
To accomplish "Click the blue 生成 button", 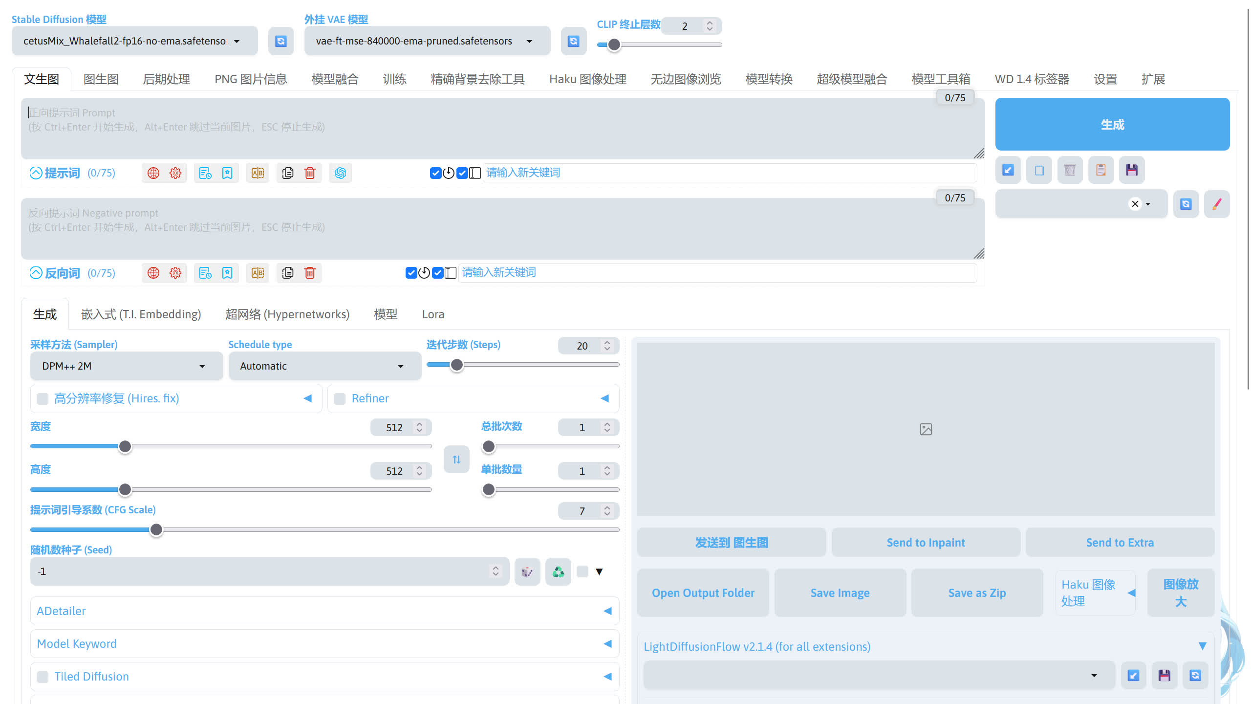I will tap(1112, 124).
